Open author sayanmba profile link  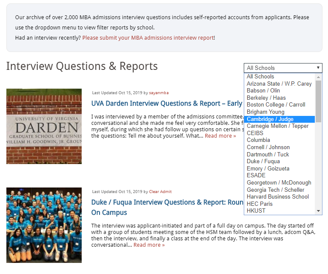pyautogui.click(x=159, y=93)
